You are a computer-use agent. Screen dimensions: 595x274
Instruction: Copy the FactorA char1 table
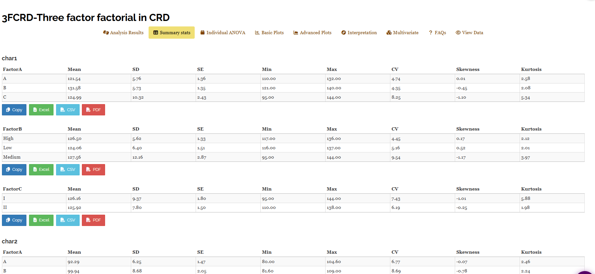coord(14,110)
